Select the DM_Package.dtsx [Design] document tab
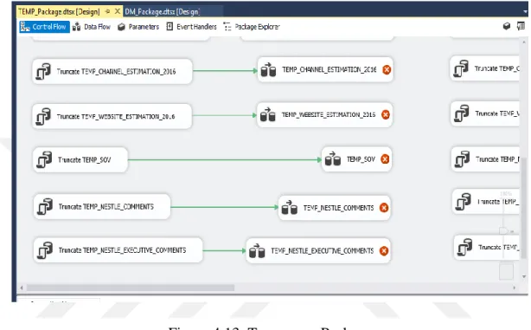This screenshot has height=330, width=531. pos(163,12)
